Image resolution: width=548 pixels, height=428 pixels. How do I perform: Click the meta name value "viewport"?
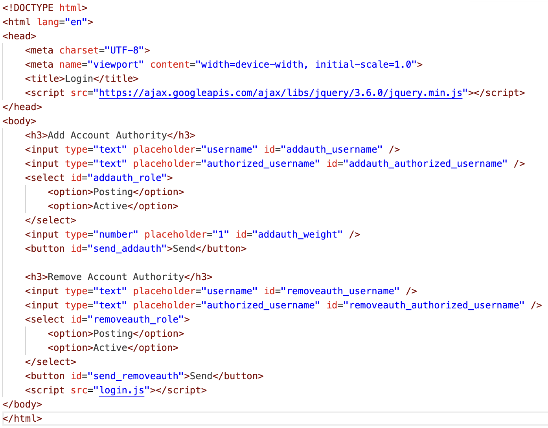(116, 65)
